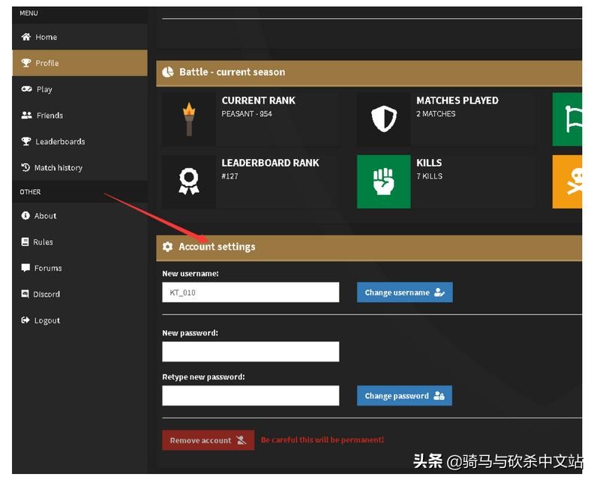Click the ribbon badge Leaderboard Rank icon
The image size is (597, 483).
tap(189, 181)
